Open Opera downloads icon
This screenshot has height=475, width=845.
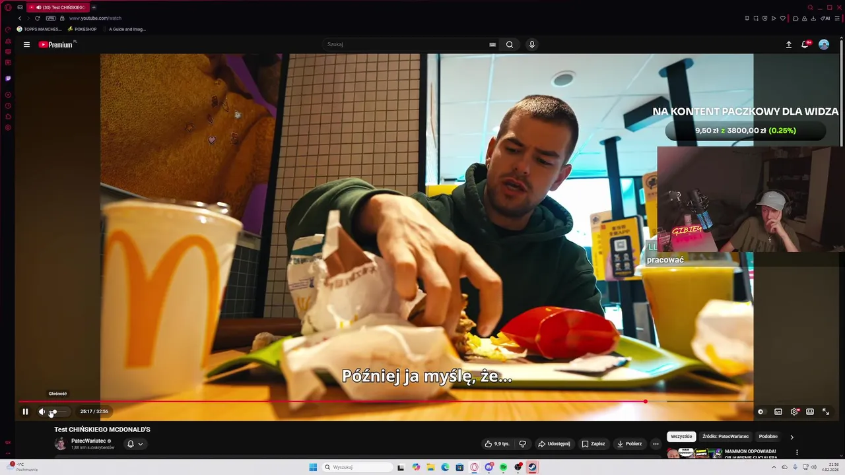814,18
